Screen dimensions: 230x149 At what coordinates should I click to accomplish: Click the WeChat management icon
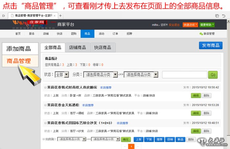click(201, 34)
